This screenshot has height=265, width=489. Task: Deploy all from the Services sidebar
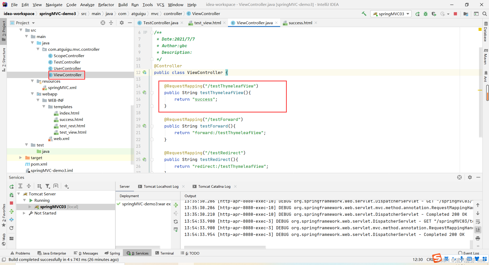[x=11, y=211]
